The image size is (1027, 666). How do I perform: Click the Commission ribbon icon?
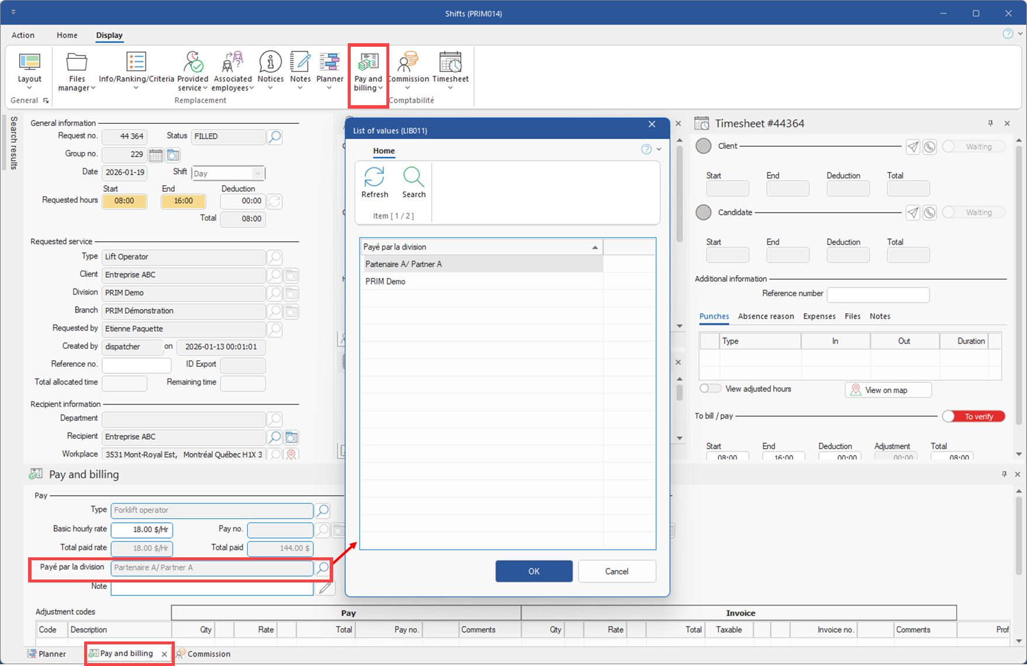pyautogui.click(x=408, y=63)
